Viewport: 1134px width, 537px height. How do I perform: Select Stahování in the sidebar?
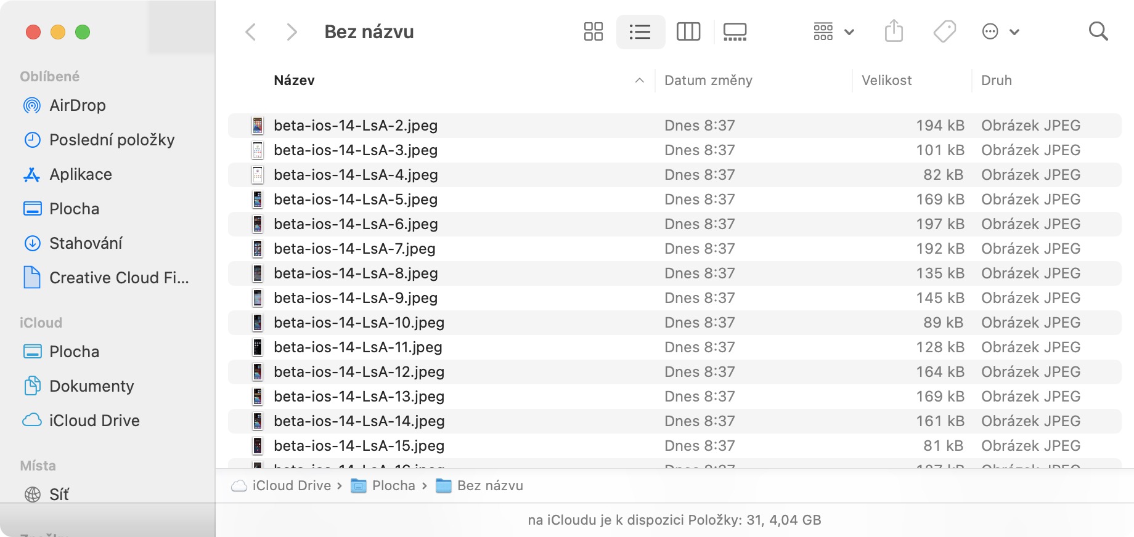tap(86, 243)
